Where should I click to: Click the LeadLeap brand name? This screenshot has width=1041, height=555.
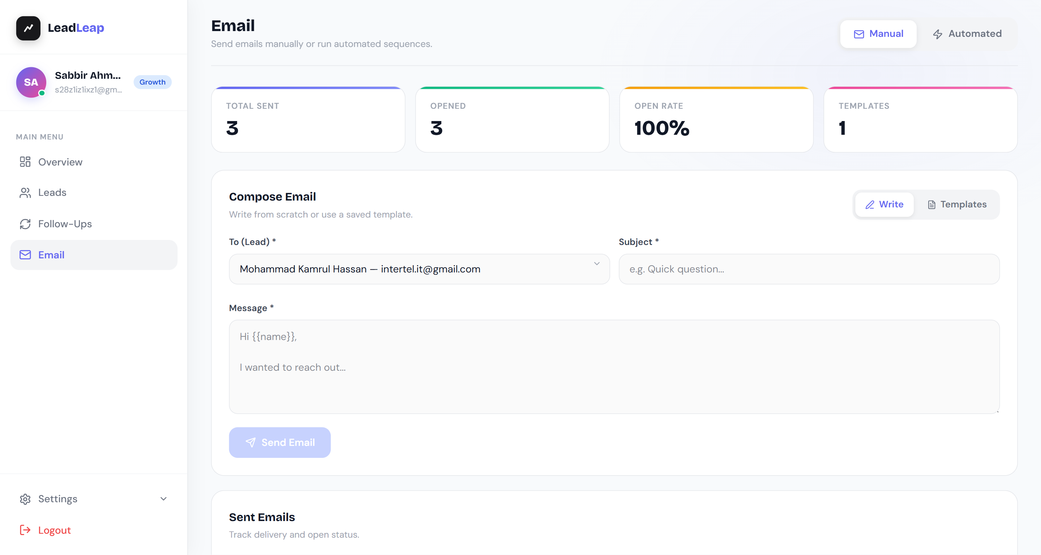[76, 28]
